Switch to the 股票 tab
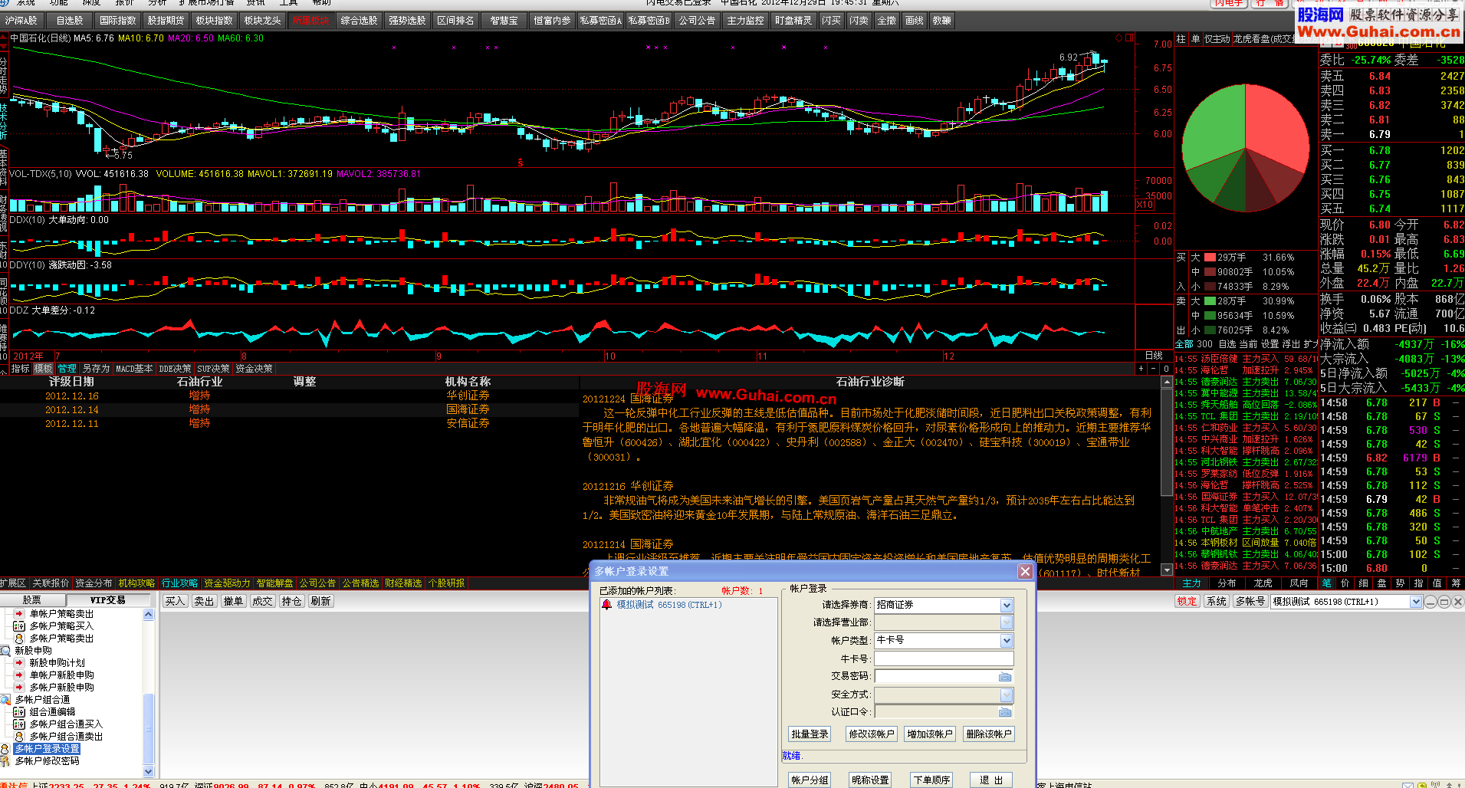 coord(32,600)
